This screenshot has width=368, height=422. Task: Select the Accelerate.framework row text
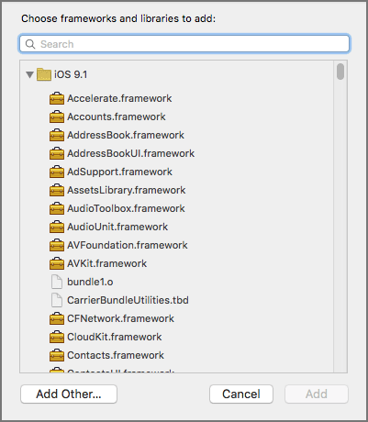(x=119, y=98)
